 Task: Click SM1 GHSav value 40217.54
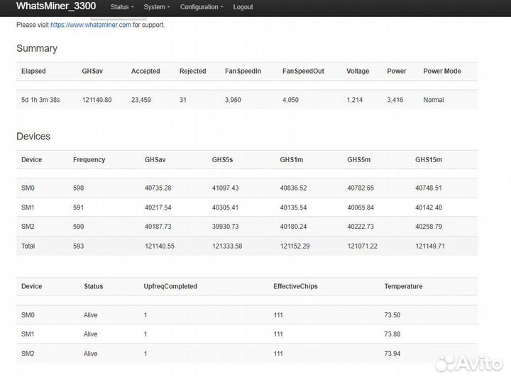click(x=158, y=207)
